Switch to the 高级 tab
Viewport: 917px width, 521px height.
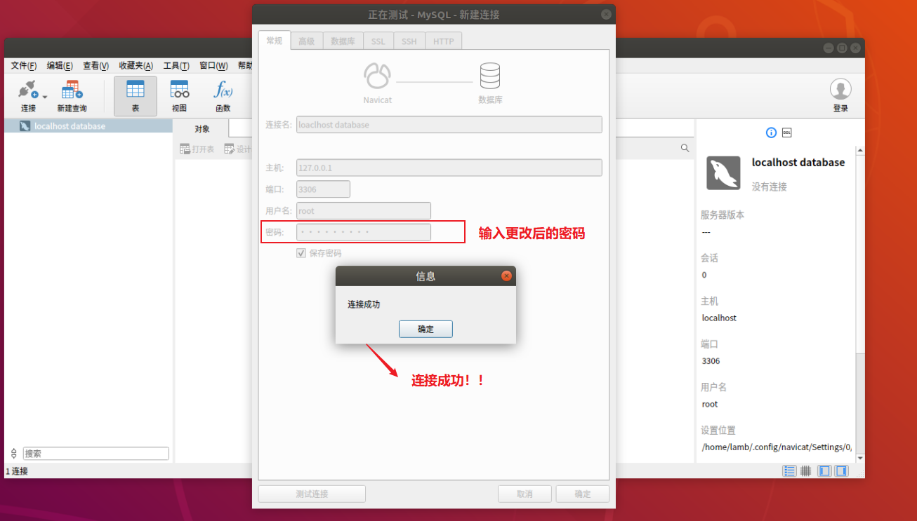point(306,41)
